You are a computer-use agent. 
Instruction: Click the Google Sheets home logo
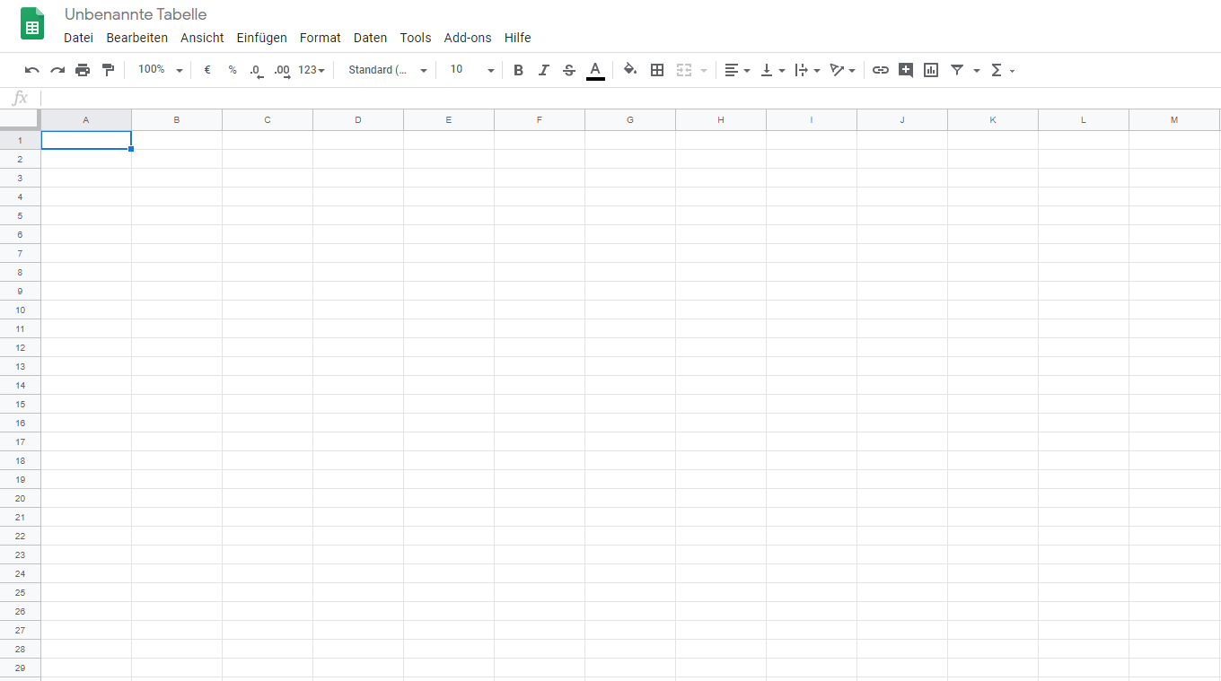pos(32,24)
